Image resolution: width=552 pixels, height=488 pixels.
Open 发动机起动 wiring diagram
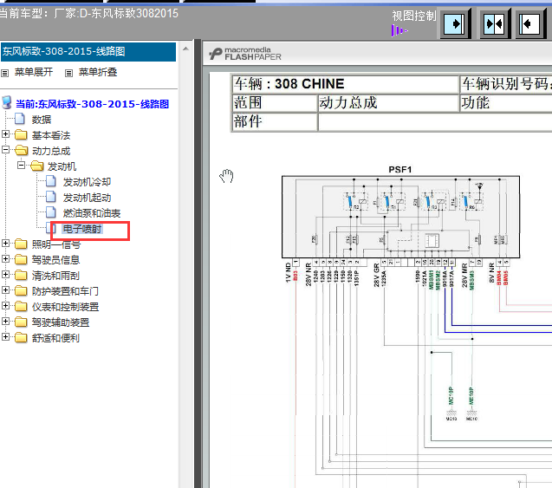87,198
